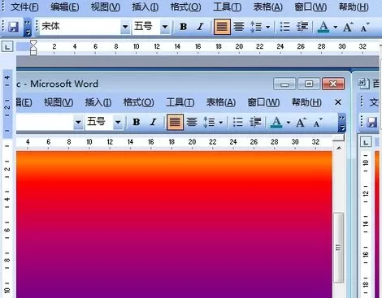The height and width of the screenshot is (298, 382).
Task: Toggle distributed alignment in back window toolbar
Action: 239,27
